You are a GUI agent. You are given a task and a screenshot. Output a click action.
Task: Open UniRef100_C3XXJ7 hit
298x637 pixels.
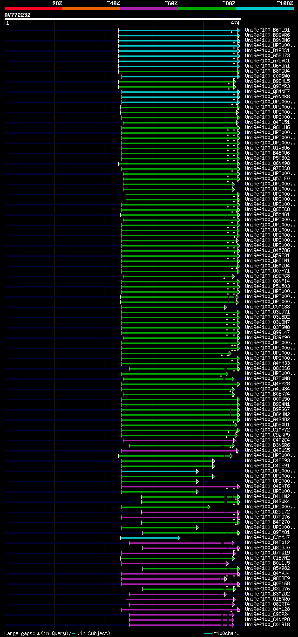[268, 537]
